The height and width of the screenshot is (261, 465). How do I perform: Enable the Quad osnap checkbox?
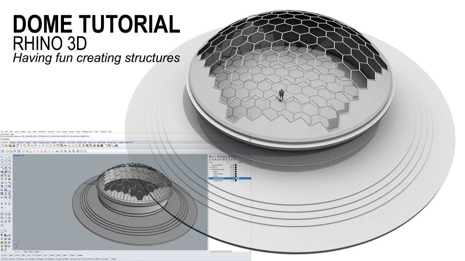[49, 255]
